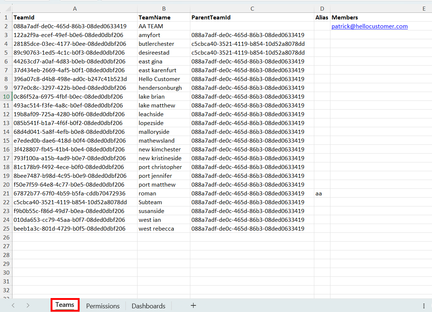Click the Alias header cell
The height and width of the screenshot is (312, 432).
[322, 17]
